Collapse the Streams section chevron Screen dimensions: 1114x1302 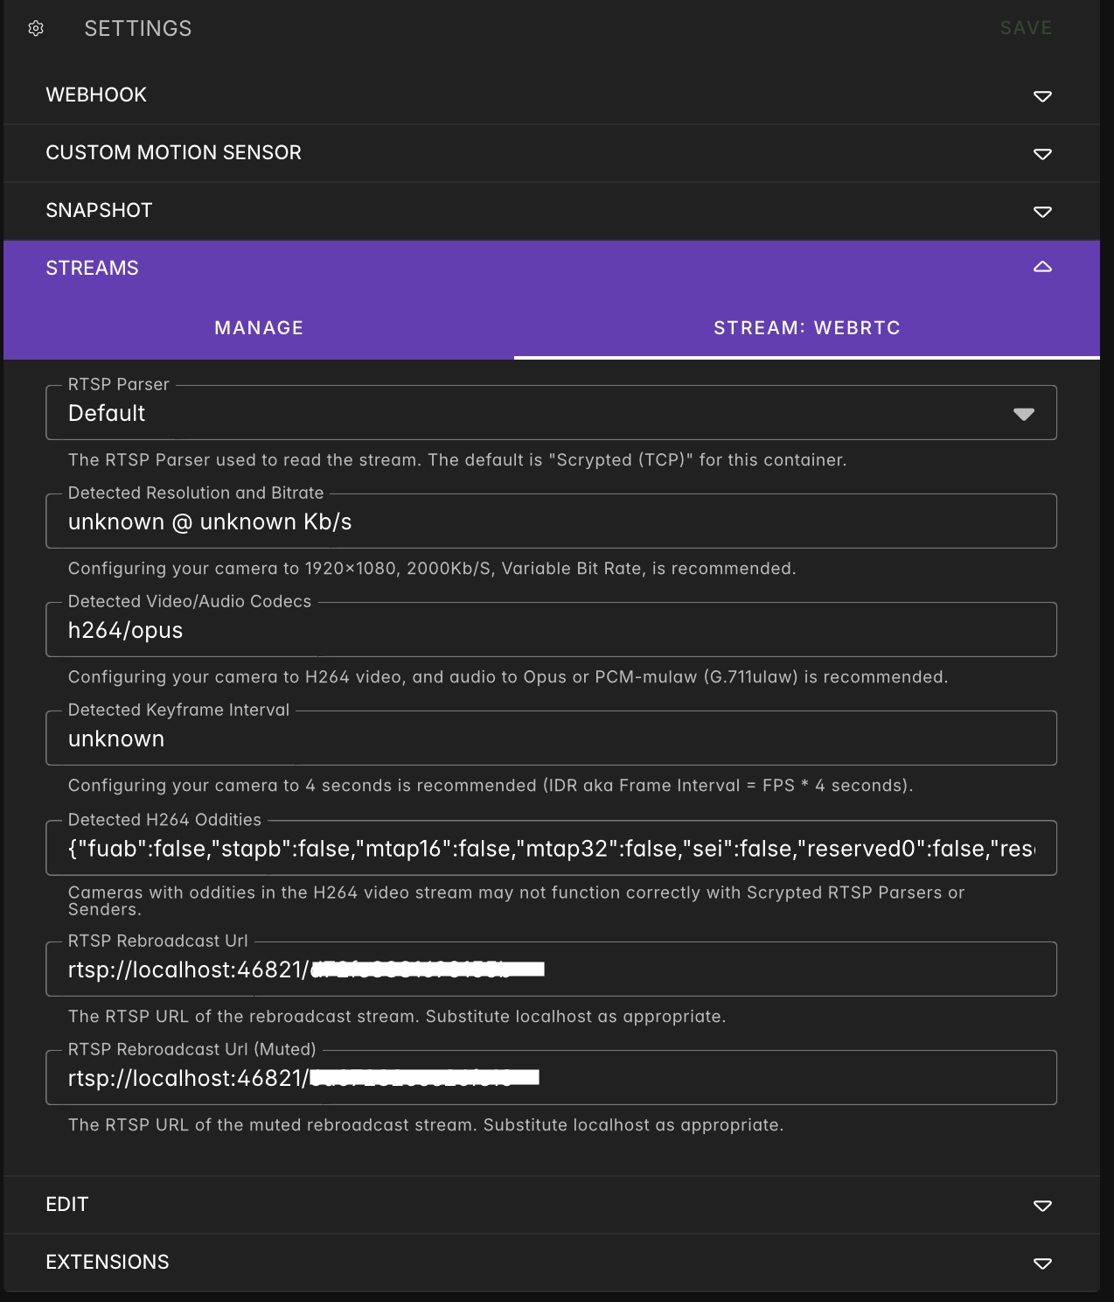click(1042, 268)
